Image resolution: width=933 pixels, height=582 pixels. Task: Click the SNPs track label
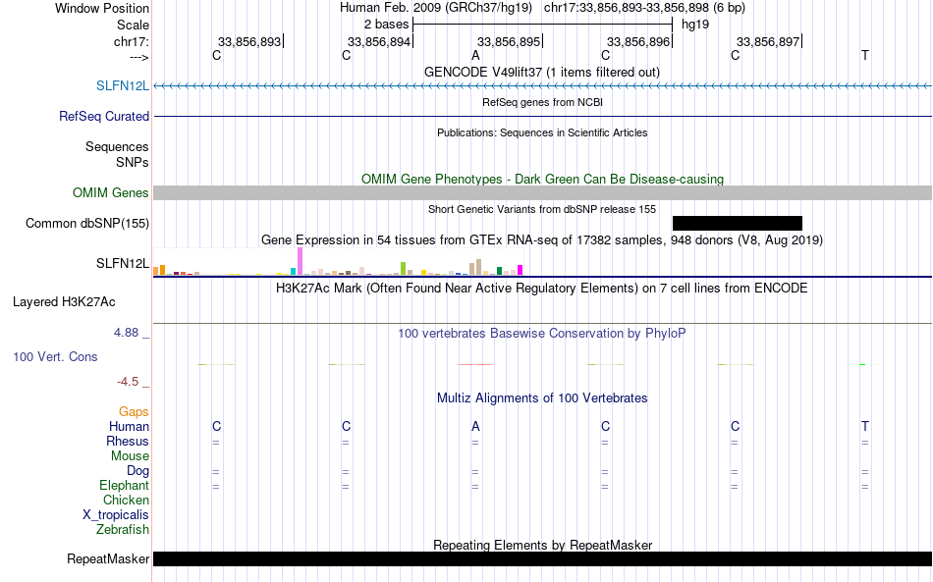(x=133, y=162)
